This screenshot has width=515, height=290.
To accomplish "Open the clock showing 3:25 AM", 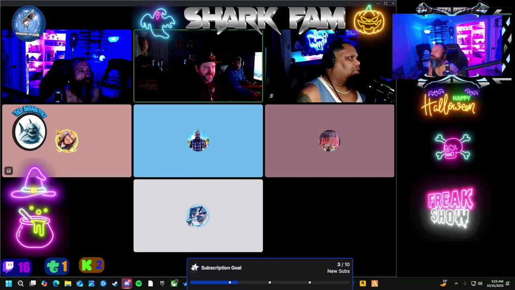I will (495, 284).
